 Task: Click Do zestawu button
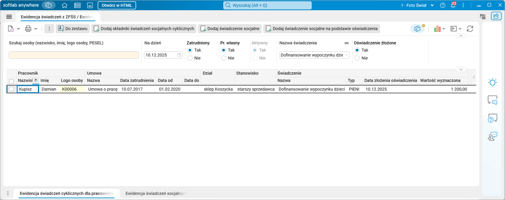click(73, 29)
